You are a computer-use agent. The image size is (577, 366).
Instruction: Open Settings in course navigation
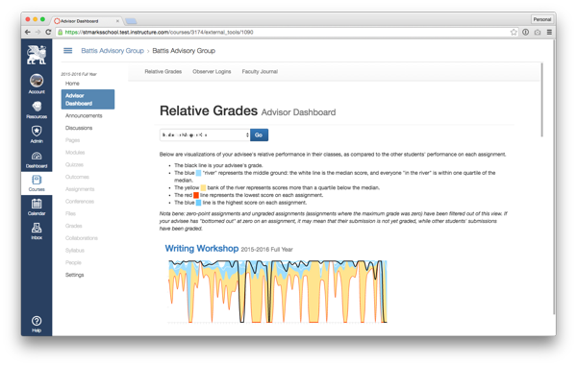tap(75, 275)
